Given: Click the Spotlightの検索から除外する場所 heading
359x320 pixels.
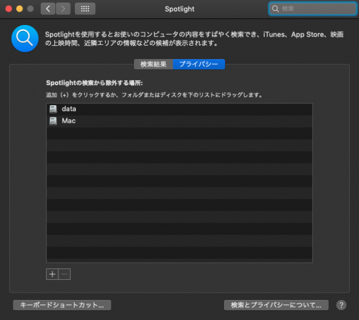Looking at the screenshot, I should pyautogui.click(x=94, y=83).
